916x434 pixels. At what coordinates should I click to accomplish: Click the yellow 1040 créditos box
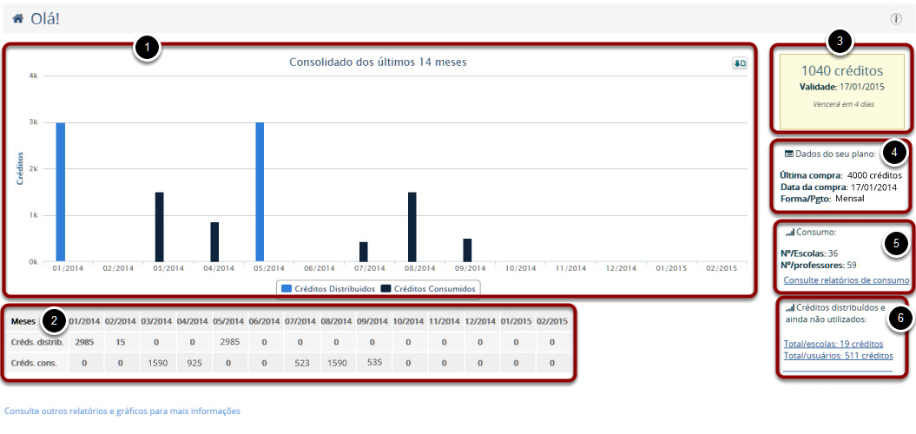click(x=841, y=87)
